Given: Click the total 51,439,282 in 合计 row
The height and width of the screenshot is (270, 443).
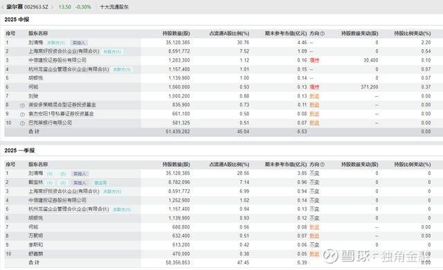Looking at the screenshot, I should [x=178, y=132].
